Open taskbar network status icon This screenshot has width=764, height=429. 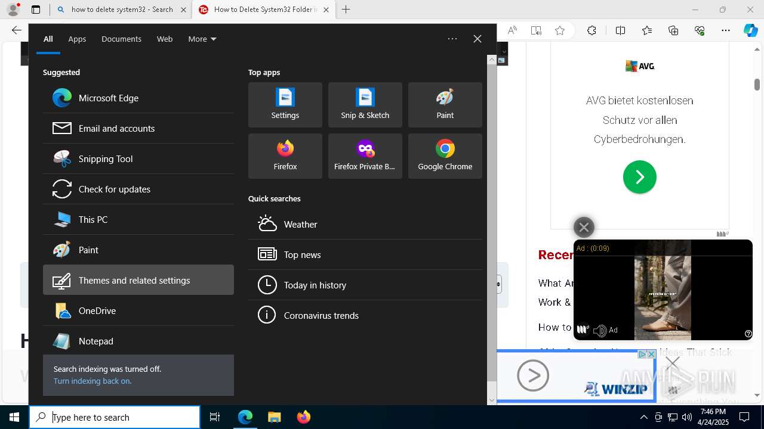click(673, 417)
